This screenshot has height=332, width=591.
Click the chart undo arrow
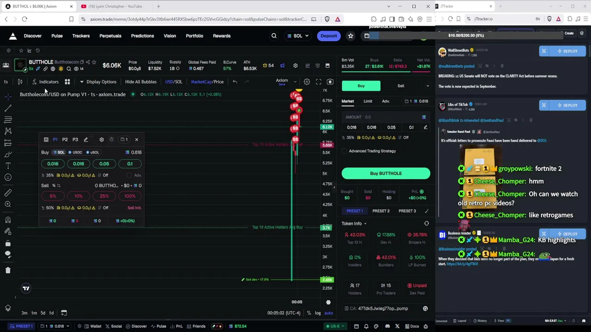point(235,82)
